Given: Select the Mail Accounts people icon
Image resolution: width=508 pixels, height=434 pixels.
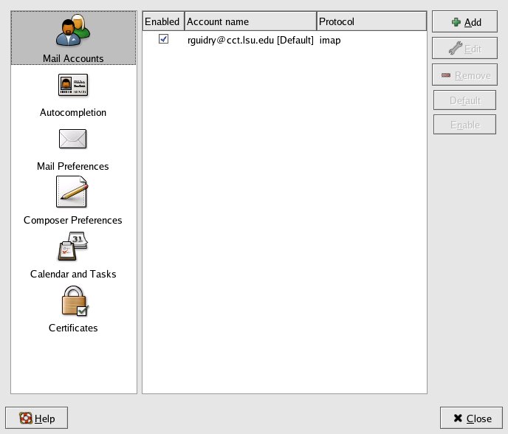Looking at the screenshot, I should tap(72, 31).
